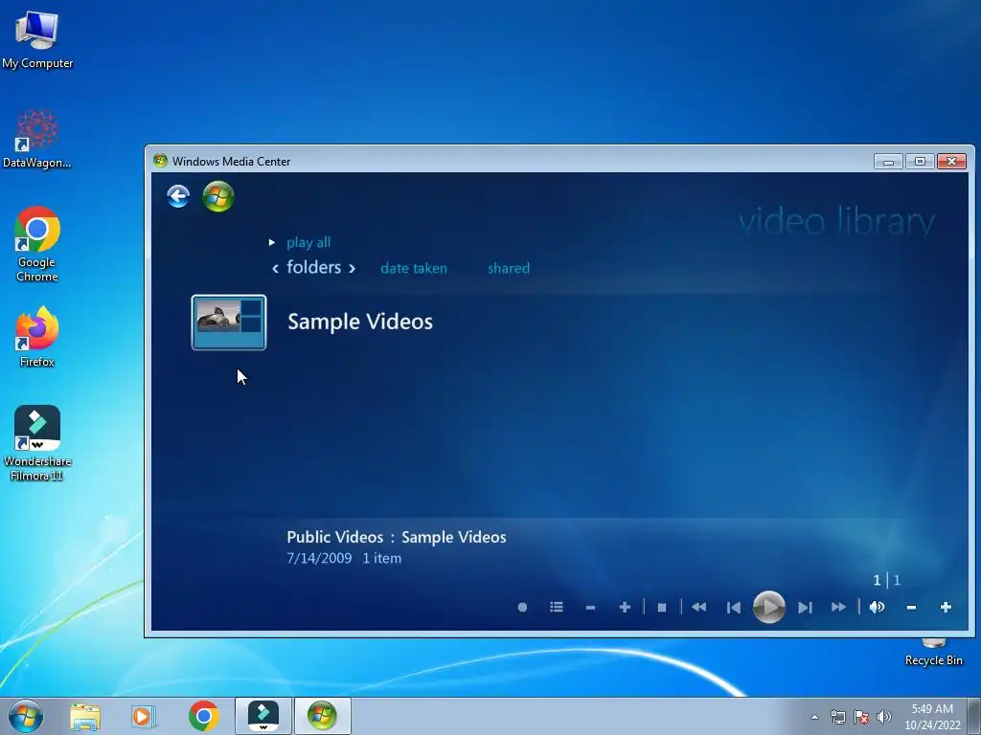Click the right chevron beside folders

(x=353, y=269)
